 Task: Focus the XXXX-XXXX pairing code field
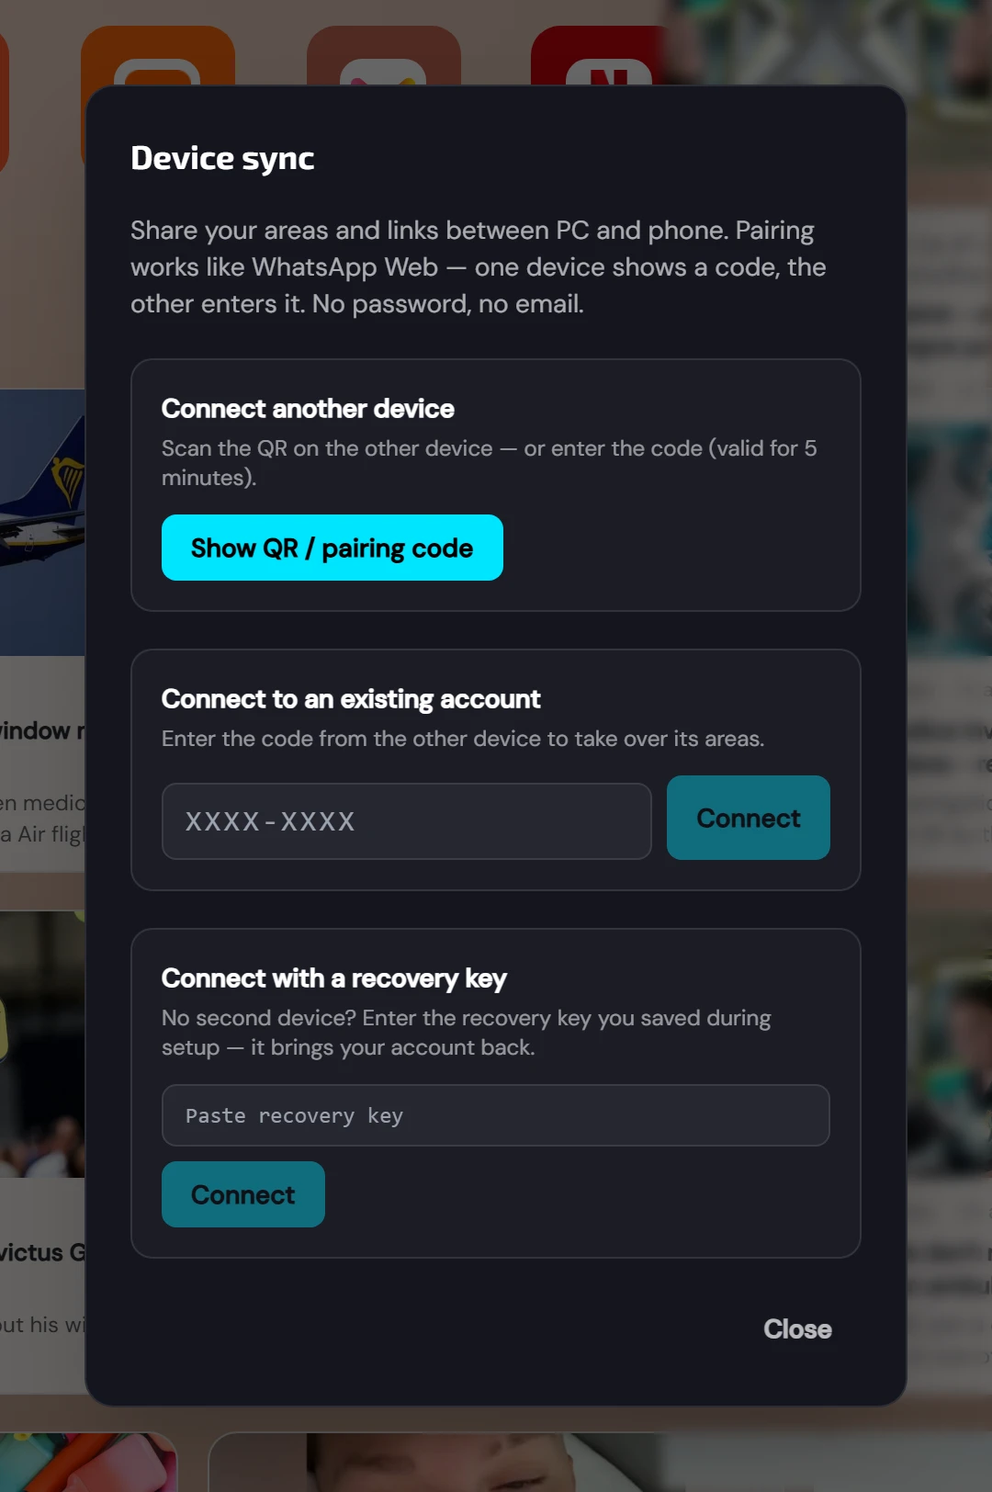coord(407,821)
